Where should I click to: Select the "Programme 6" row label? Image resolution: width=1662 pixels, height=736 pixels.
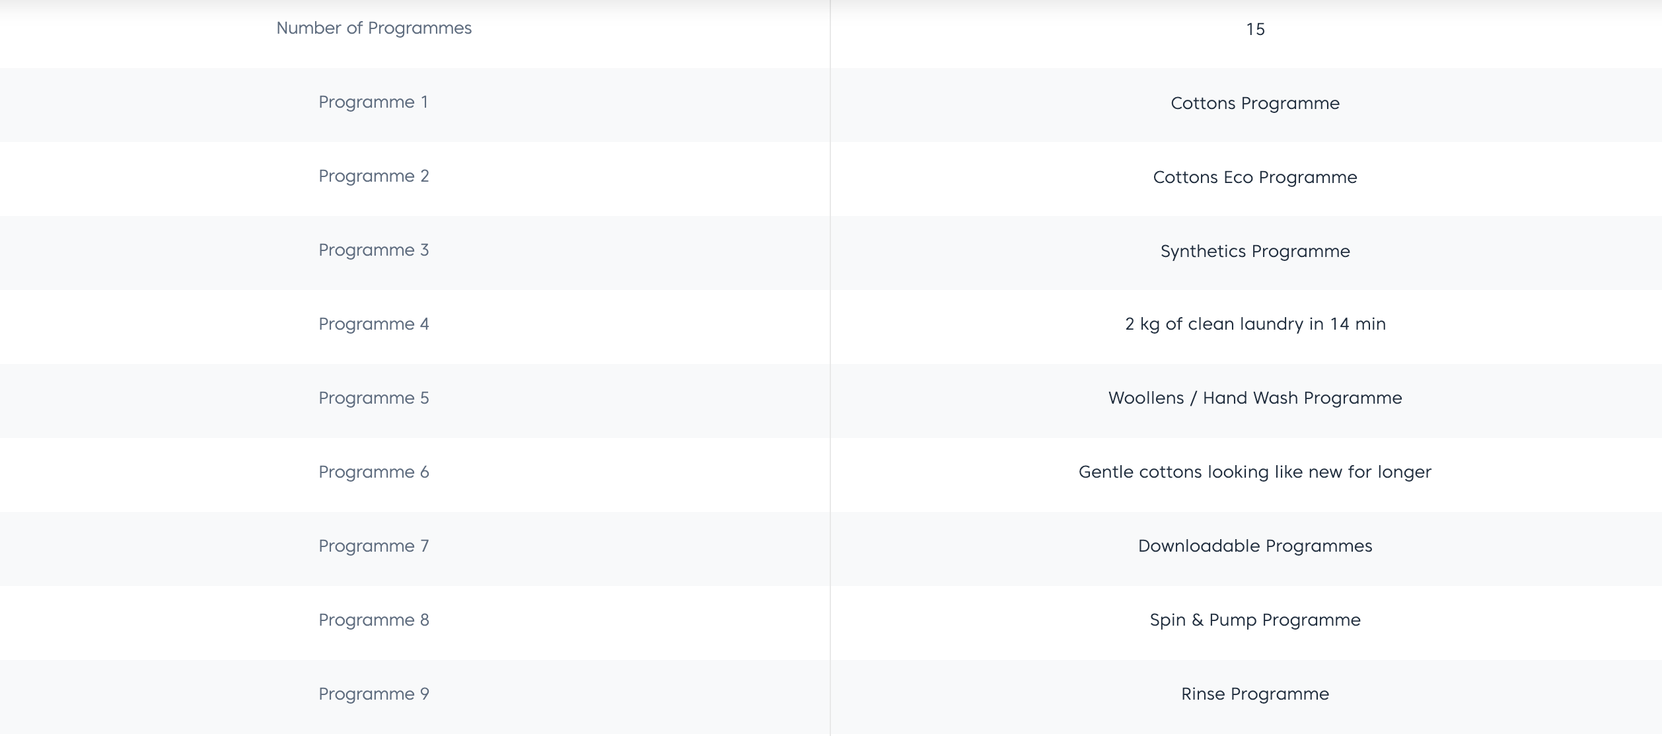pyautogui.click(x=374, y=472)
